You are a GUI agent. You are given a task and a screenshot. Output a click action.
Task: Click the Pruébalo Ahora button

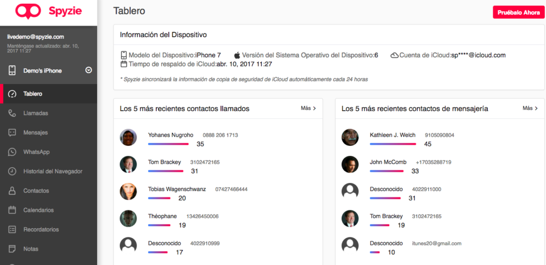tap(518, 12)
